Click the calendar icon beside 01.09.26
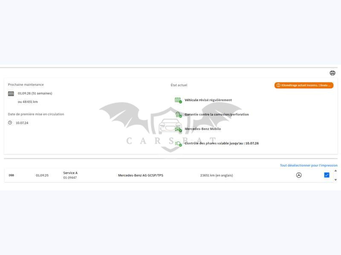 click(x=11, y=93)
